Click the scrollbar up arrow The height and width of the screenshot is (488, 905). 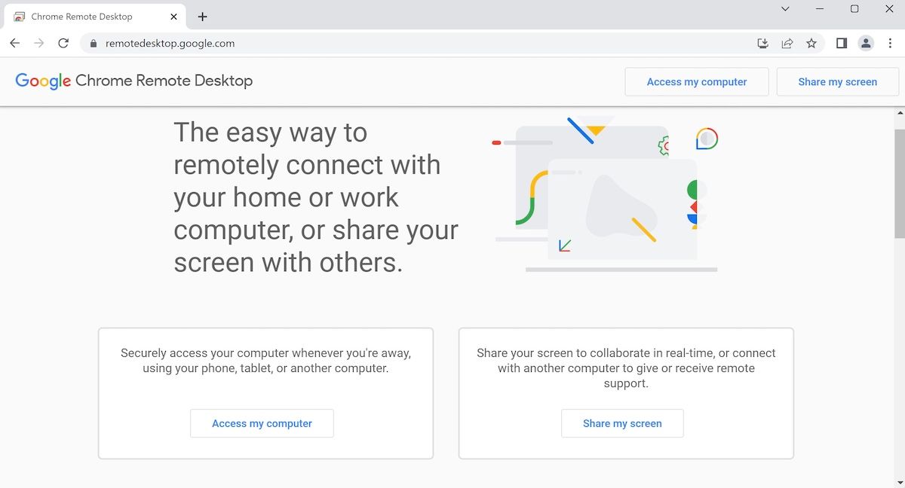click(x=899, y=114)
